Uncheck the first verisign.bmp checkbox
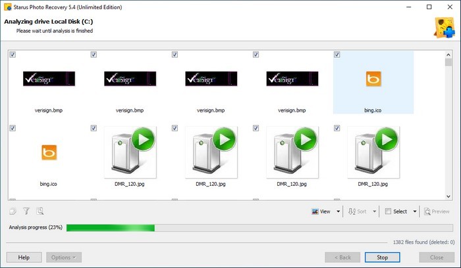 [13, 55]
